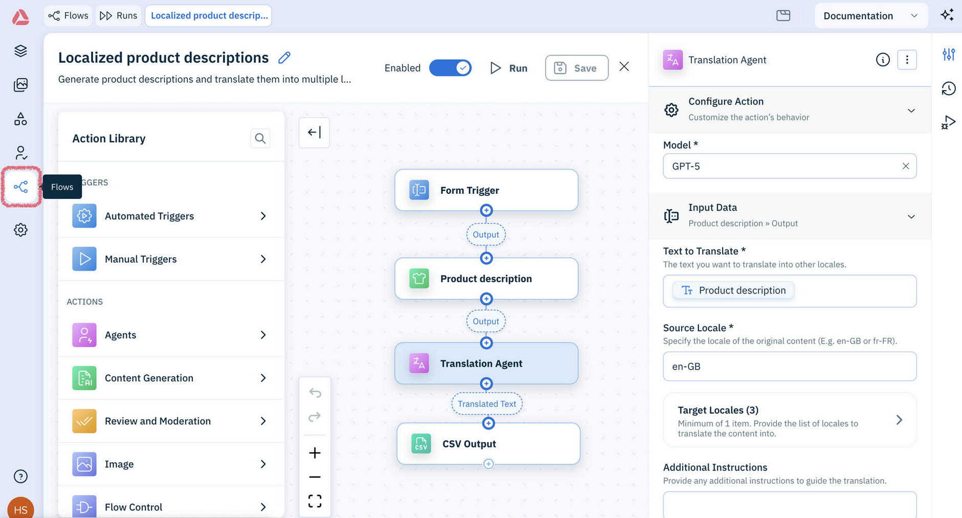Switch to the Flows tab
Screen dimensions: 962x518
pyautogui.click(x=68, y=15)
